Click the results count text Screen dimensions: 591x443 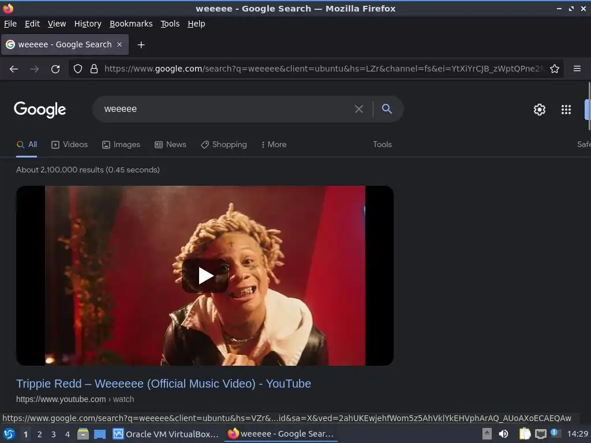point(88,170)
